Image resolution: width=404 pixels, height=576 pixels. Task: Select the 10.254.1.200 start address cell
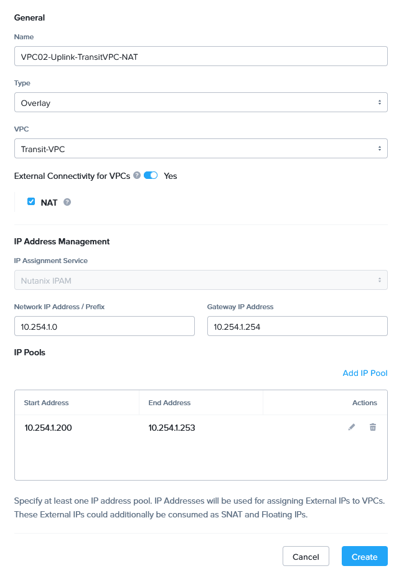tap(49, 428)
